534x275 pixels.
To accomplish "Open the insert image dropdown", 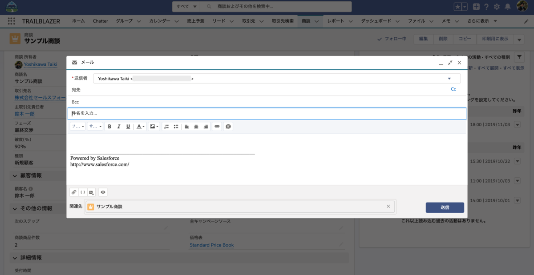I will tap(154, 127).
